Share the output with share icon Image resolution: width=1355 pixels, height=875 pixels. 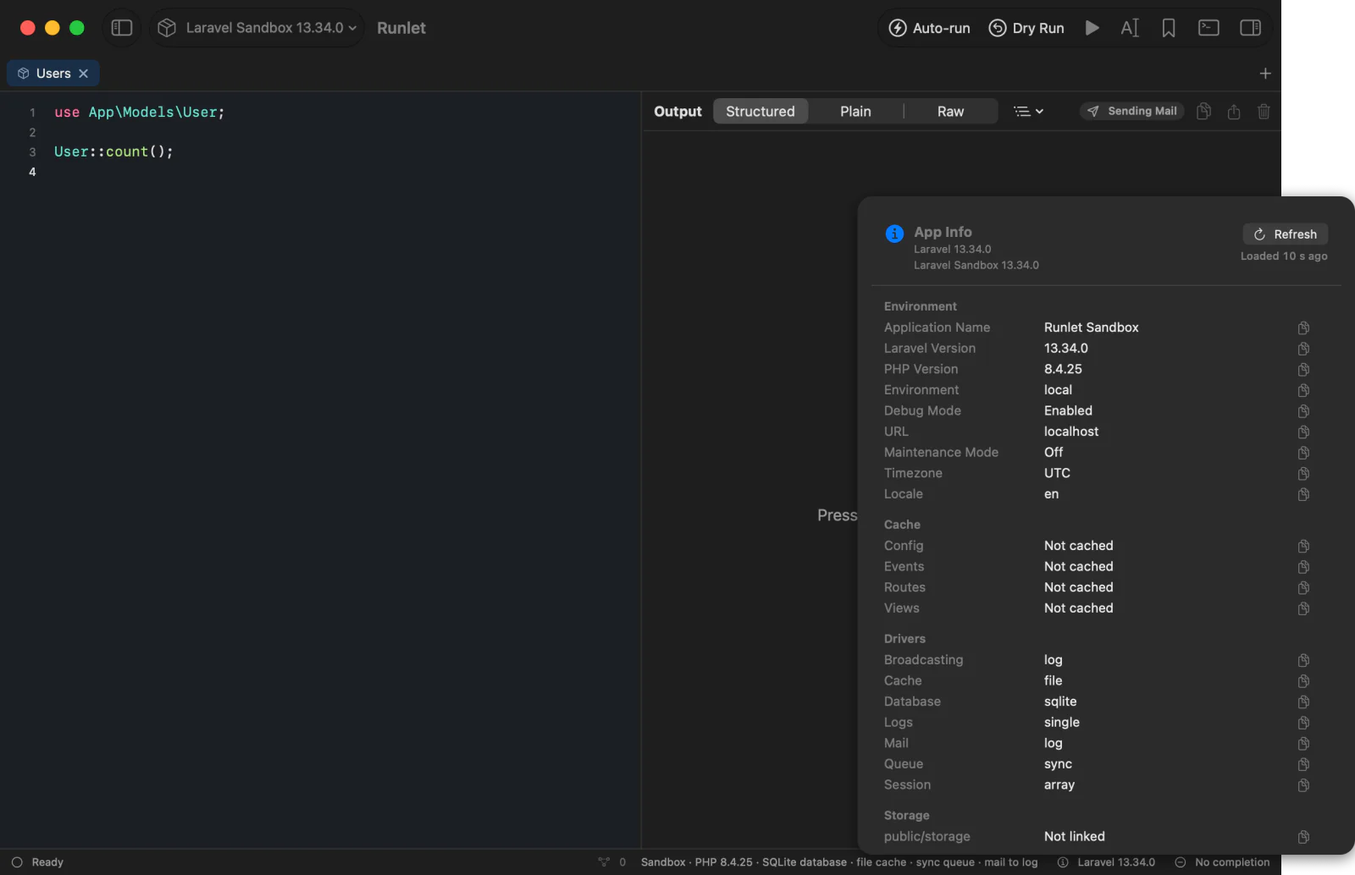click(x=1234, y=111)
